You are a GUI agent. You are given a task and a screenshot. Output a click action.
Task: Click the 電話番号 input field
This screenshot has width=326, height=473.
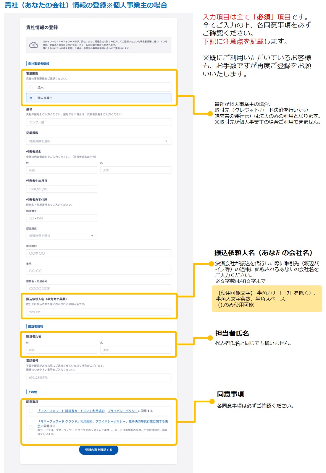pyautogui.click(x=98, y=378)
